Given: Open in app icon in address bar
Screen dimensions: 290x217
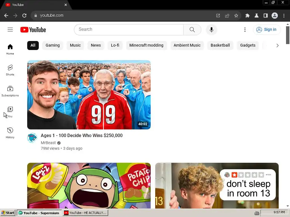Looking at the screenshot, I should 218,16.
